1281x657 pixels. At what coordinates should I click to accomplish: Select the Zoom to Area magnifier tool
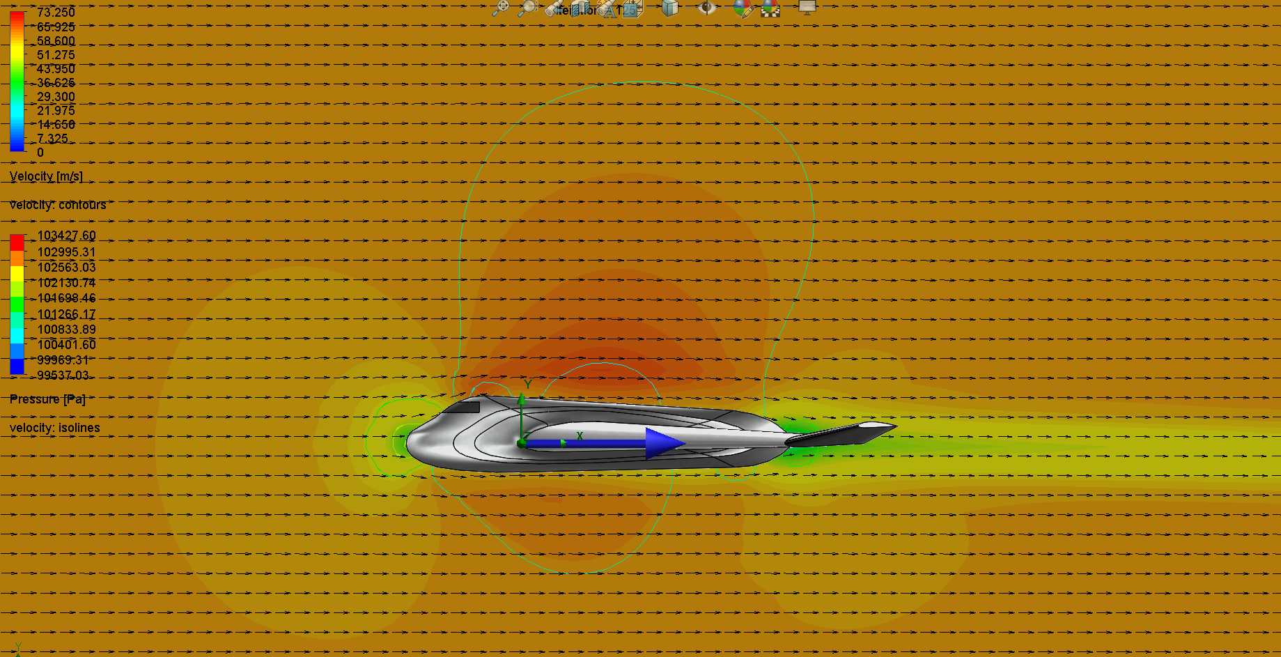527,8
